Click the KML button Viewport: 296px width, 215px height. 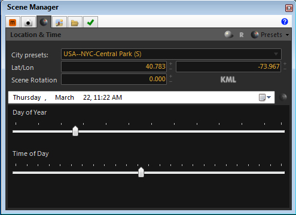pyautogui.click(x=228, y=79)
